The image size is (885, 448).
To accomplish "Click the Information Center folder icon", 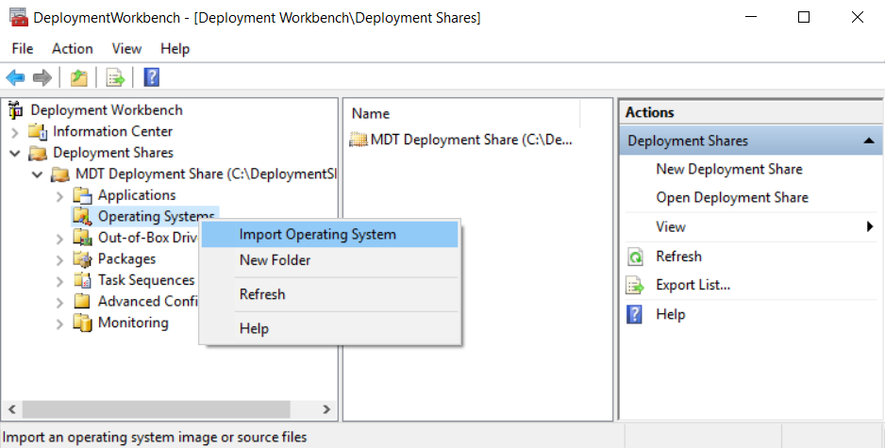I will (x=38, y=131).
